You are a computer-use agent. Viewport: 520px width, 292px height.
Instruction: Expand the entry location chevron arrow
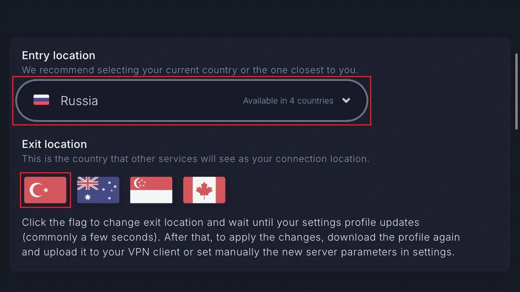[346, 100]
